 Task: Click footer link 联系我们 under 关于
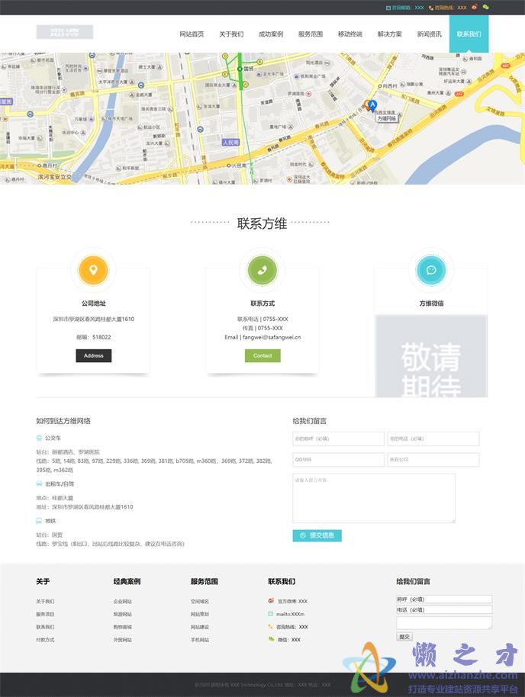(x=45, y=627)
